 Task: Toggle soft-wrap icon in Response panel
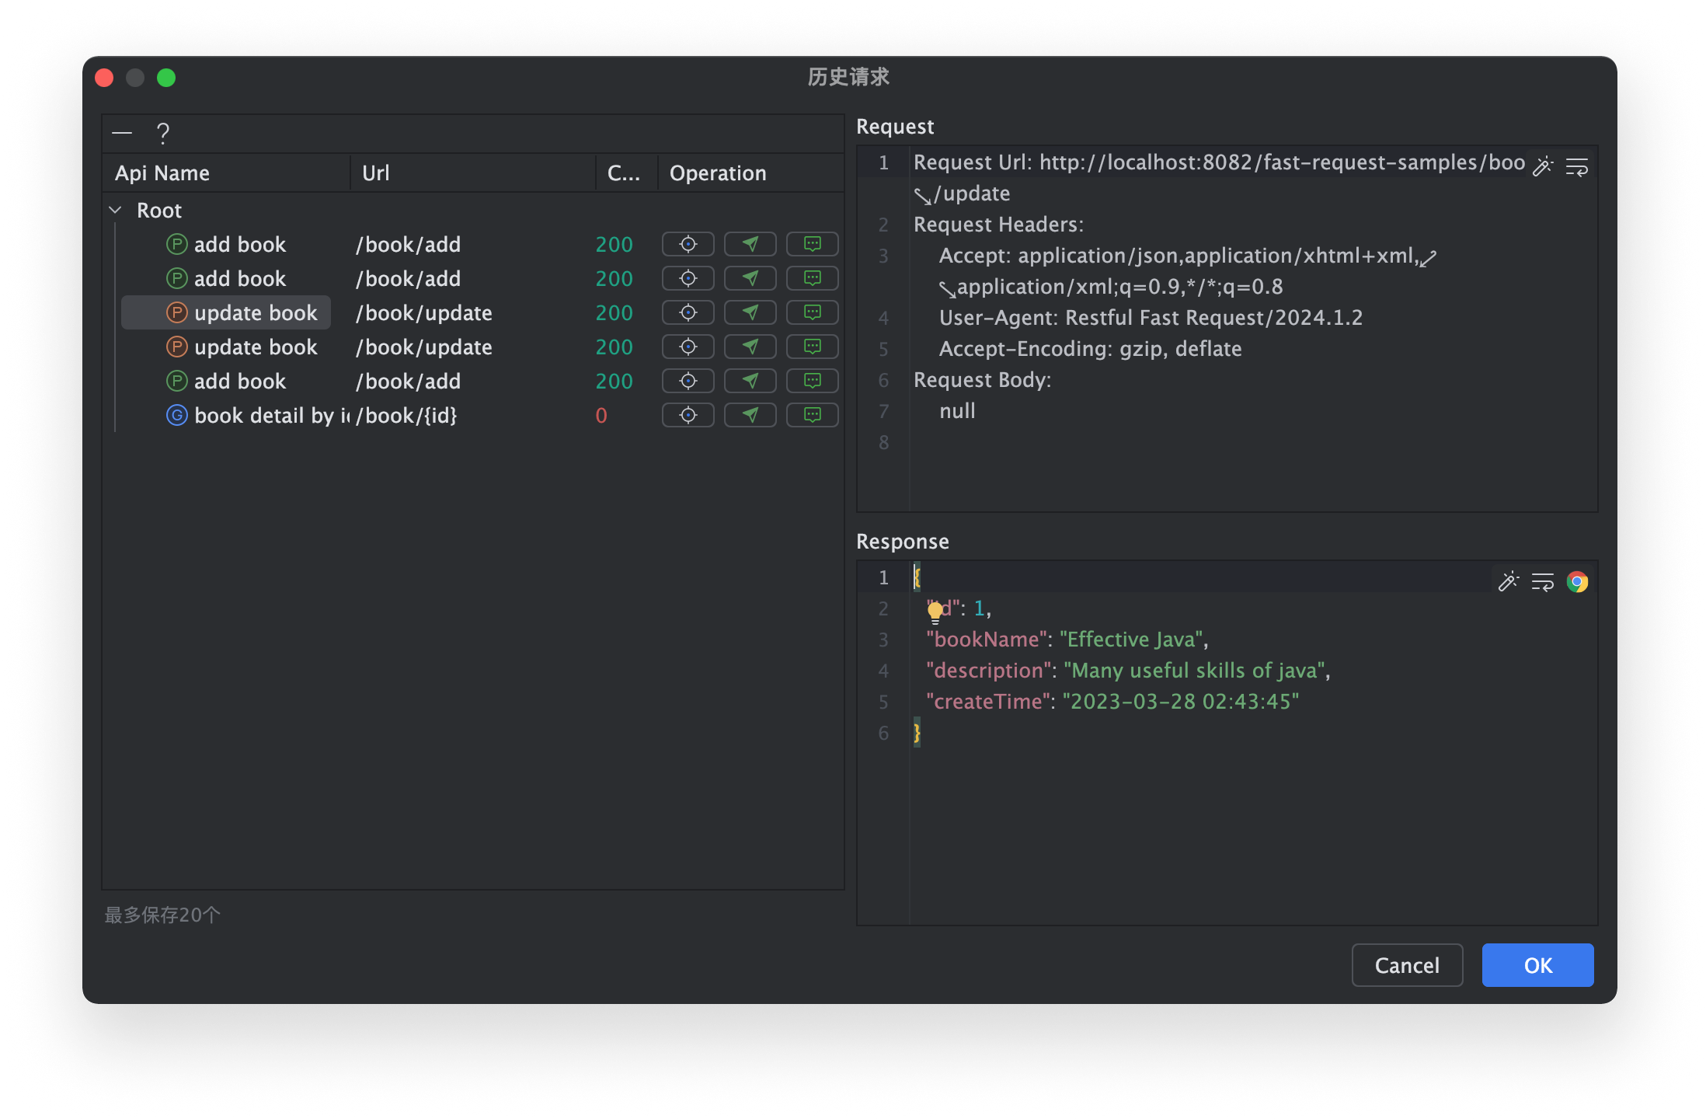coord(1542,581)
